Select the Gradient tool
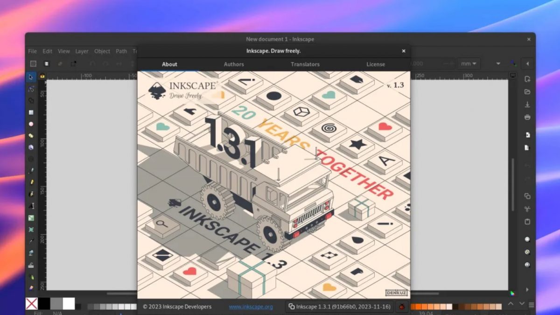This screenshot has height=315, width=560. [x=31, y=218]
